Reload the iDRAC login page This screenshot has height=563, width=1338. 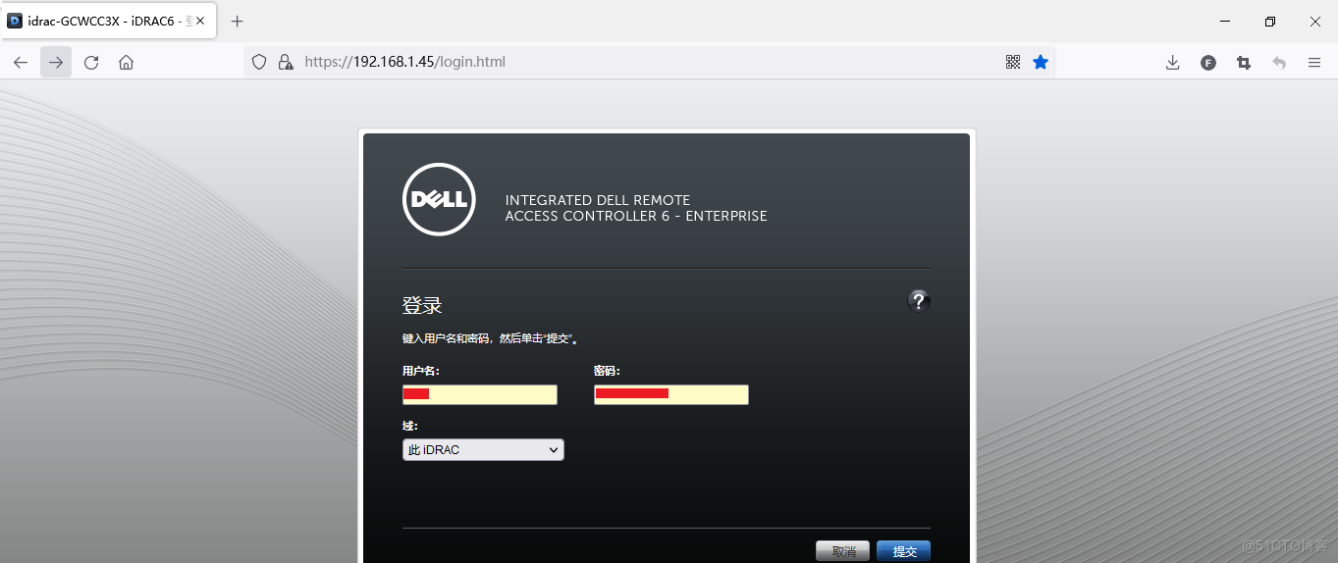tap(91, 62)
